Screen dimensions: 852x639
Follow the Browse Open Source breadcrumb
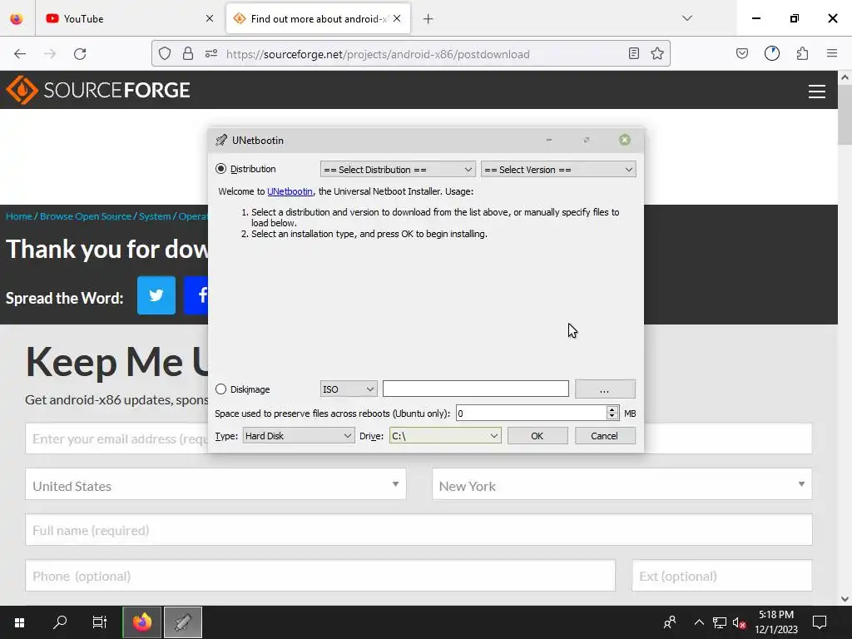[x=86, y=216]
